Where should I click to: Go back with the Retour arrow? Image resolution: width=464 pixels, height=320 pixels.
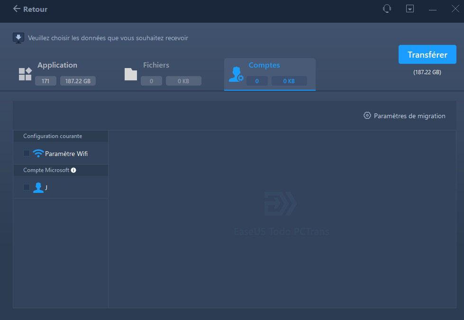click(17, 9)
